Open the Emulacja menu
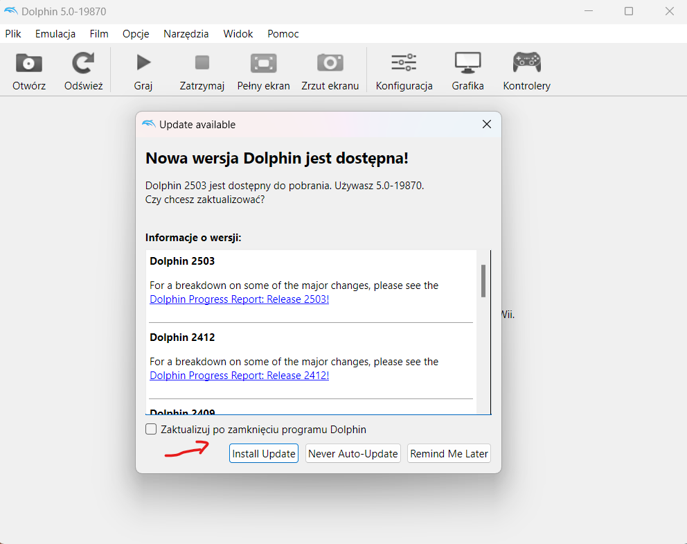The height and width of the screenshot is (544, 687). tap(55, 34)
